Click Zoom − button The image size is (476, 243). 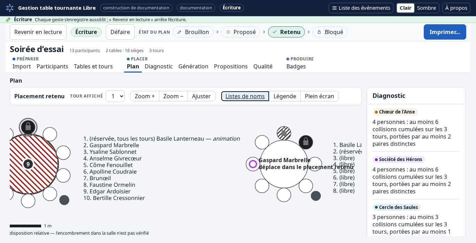[173, 96]
